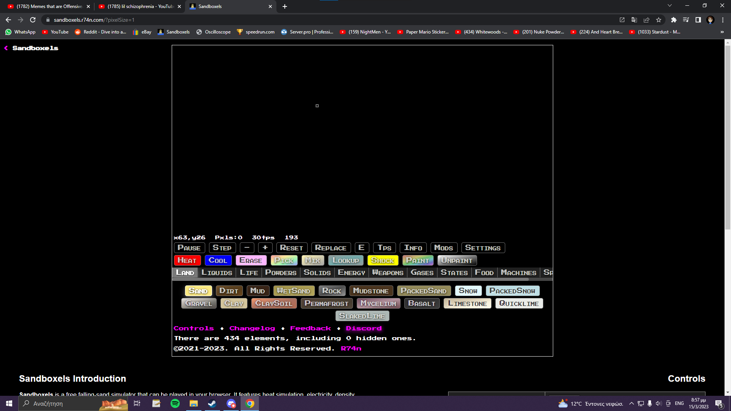This screenshot has width=731, height=411.
Task: Open the Chrome tab search dropdown arrow
Action: (x=669, y=6)
